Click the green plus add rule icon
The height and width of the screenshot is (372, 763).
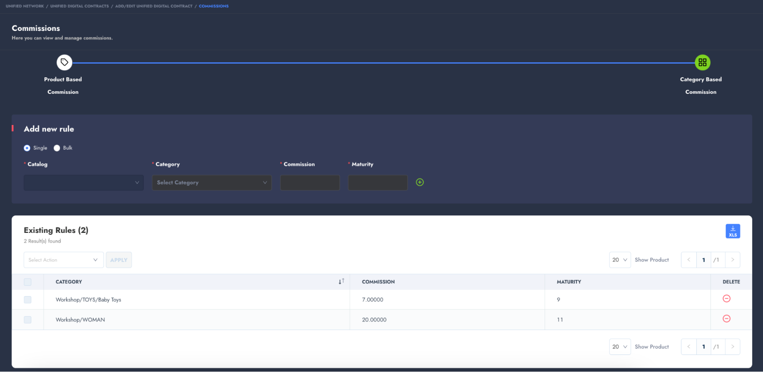[x=419, y=183]
